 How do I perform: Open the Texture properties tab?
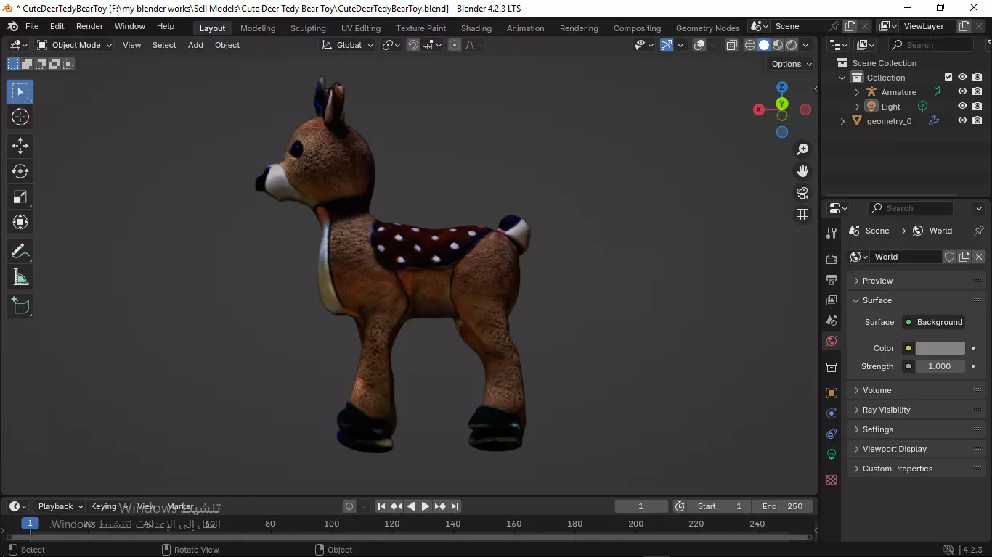point(832,480)
